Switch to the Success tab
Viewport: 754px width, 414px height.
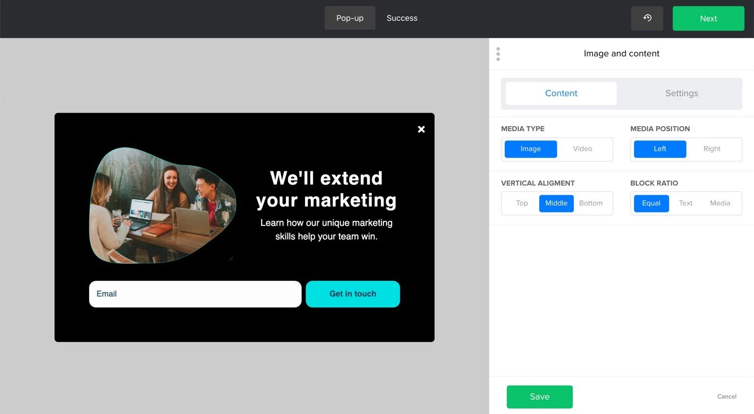point(401,18)
